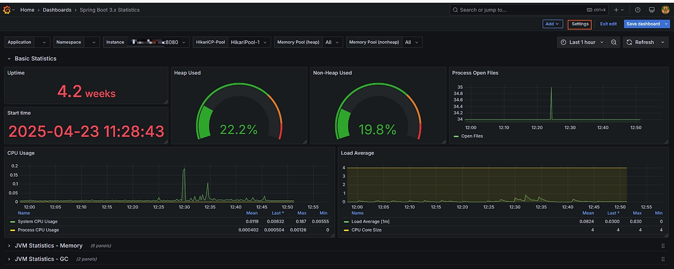Open the news monitor icon in header

coord(652,9)
